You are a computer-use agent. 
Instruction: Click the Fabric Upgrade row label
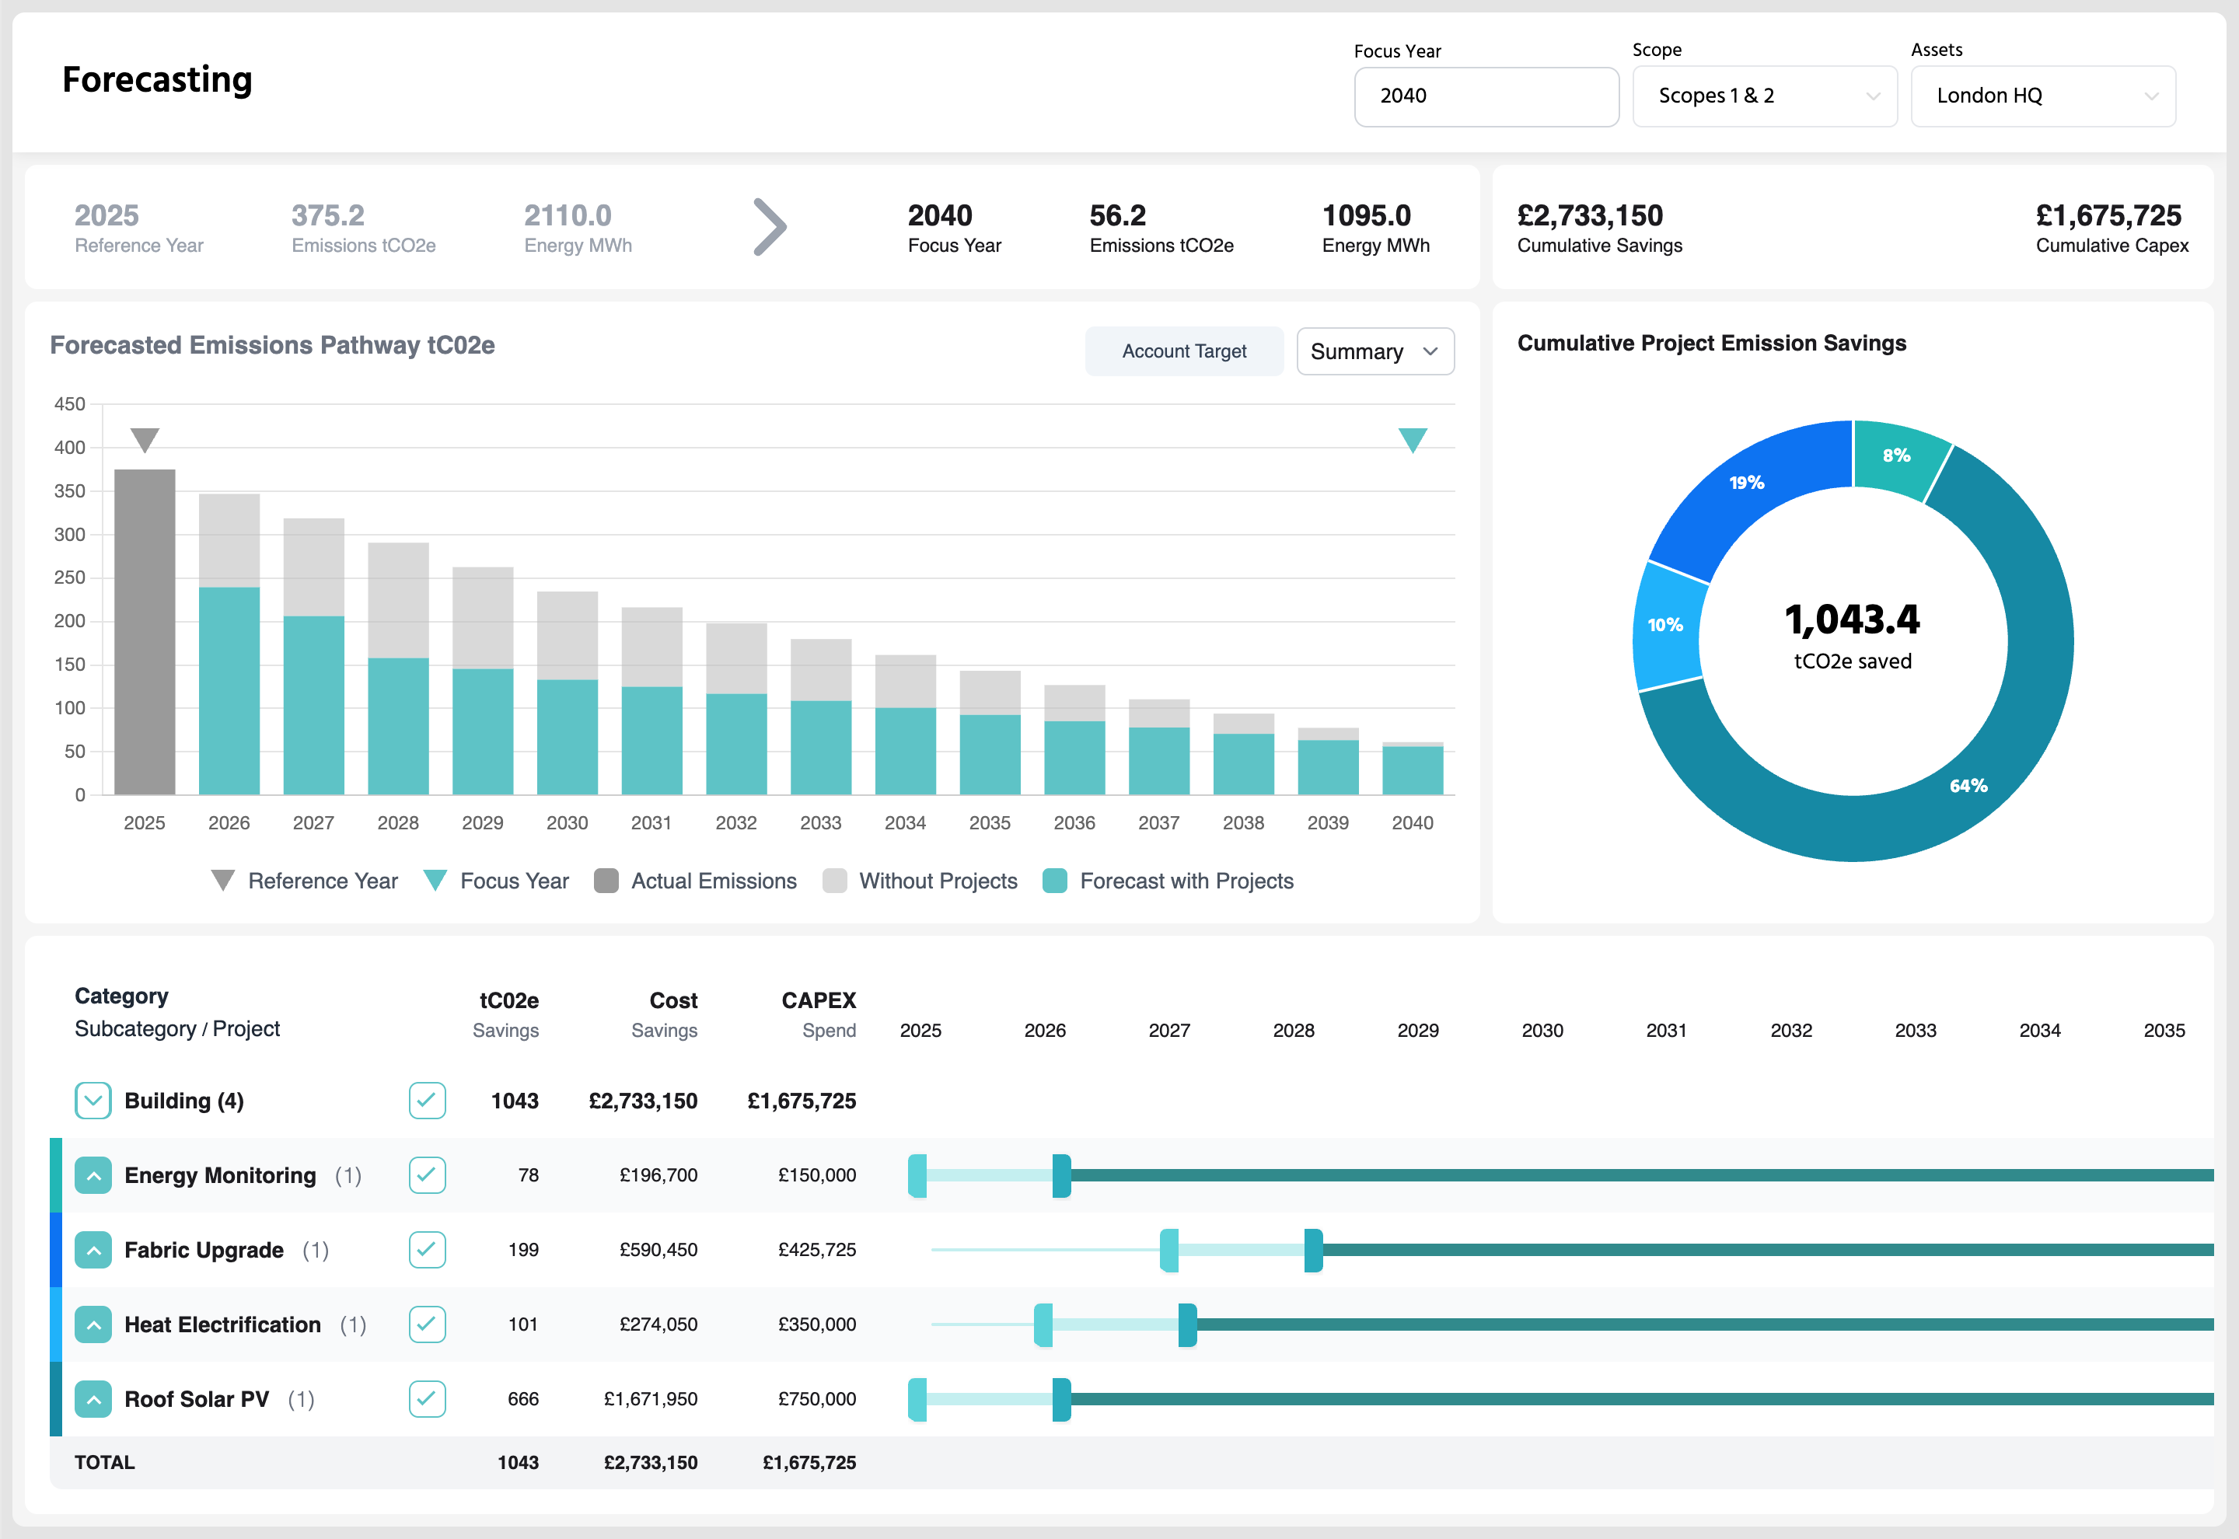[x=204, y=1251]
